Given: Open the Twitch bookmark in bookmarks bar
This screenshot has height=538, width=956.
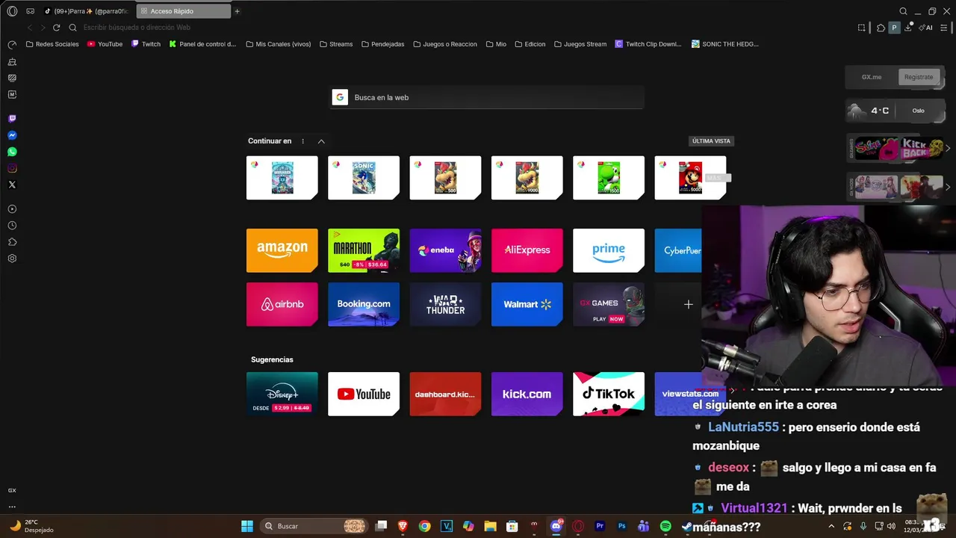Looking at the screenshot, I should (x=146, y=44).
